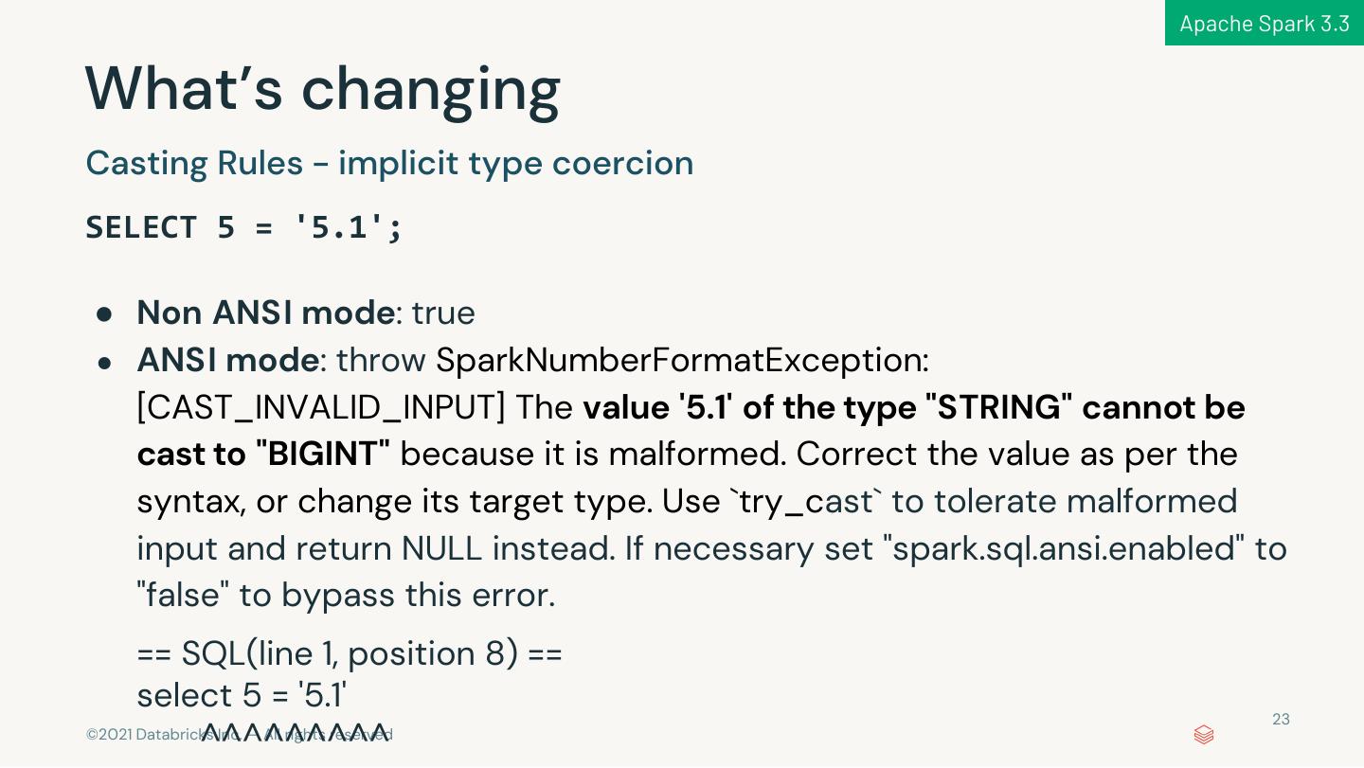Click the bold "BIGINT" type name
Image resolution: width=1364 pixels, height=768 pixels.
[322, 455]
